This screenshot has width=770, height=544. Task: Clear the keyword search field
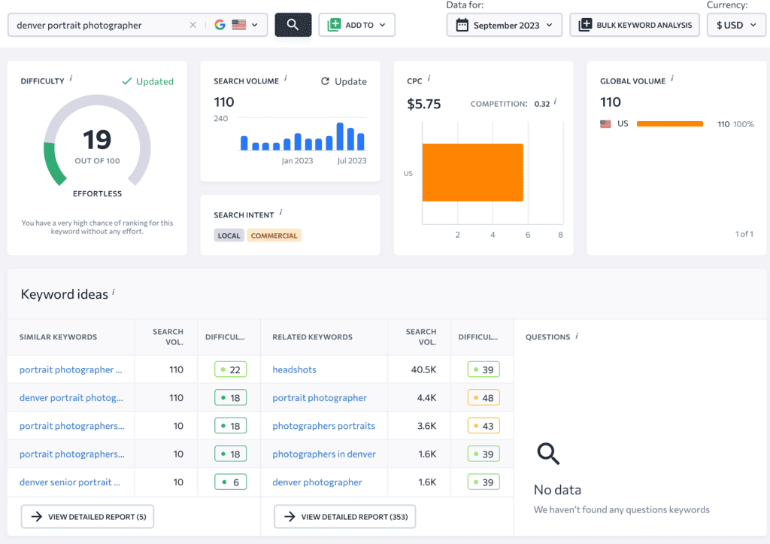(x=192, y=25)
